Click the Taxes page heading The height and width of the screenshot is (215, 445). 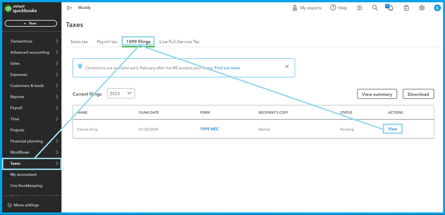point(74,25)
